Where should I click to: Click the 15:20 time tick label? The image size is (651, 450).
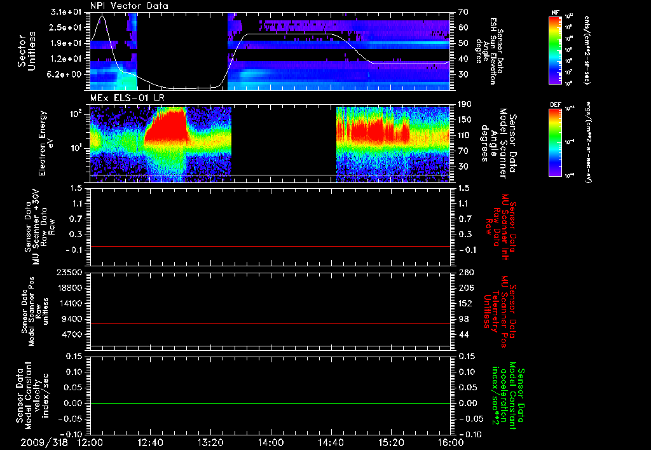[x=391, y=442]
